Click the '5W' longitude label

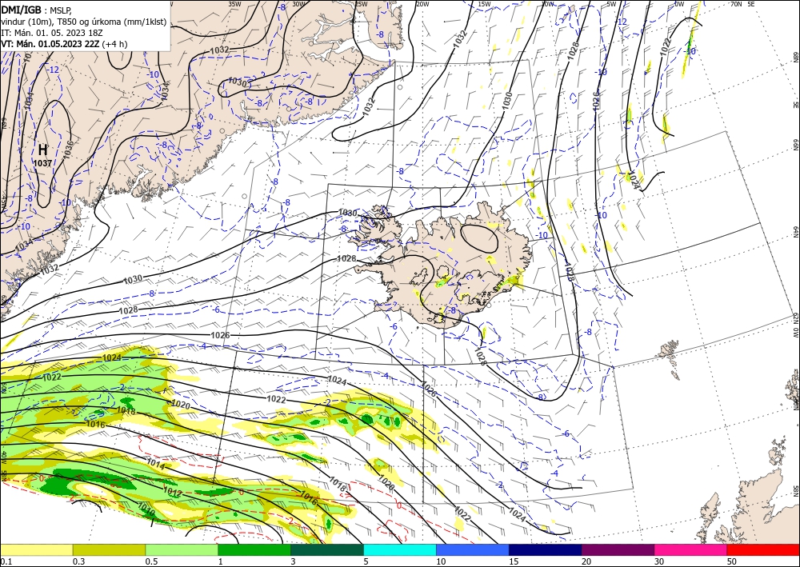[611, 4]
